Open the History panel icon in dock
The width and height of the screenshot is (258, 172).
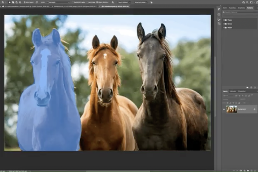pyautogui.click(x=219, y=15)
